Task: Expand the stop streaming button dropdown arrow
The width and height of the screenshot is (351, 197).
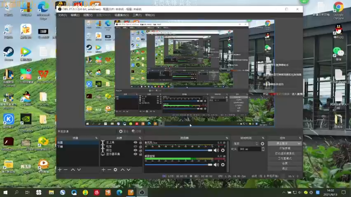Action: pyautogui.click(x=299, y=144)
